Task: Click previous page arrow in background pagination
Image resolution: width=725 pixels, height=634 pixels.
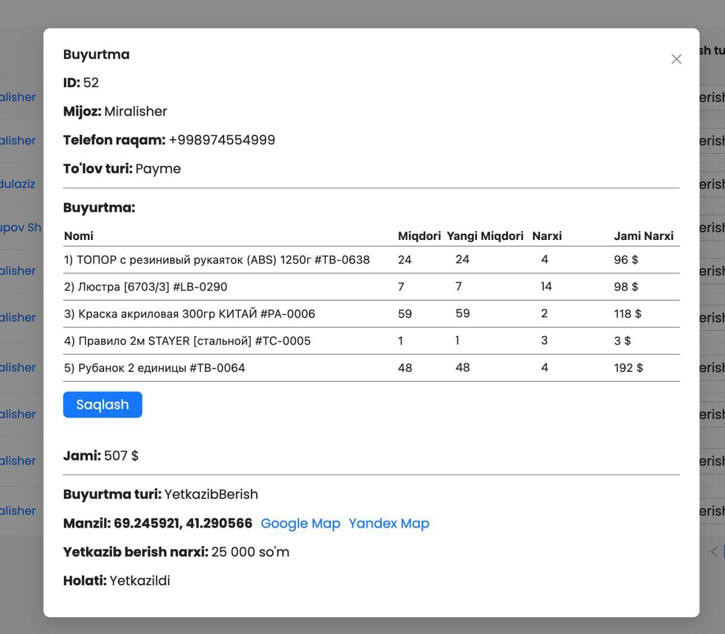Action: pos(714,551)
